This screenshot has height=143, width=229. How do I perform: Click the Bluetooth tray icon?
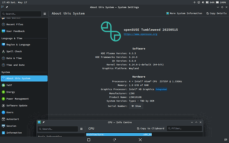pyautogui.click(x=194, y=2)
